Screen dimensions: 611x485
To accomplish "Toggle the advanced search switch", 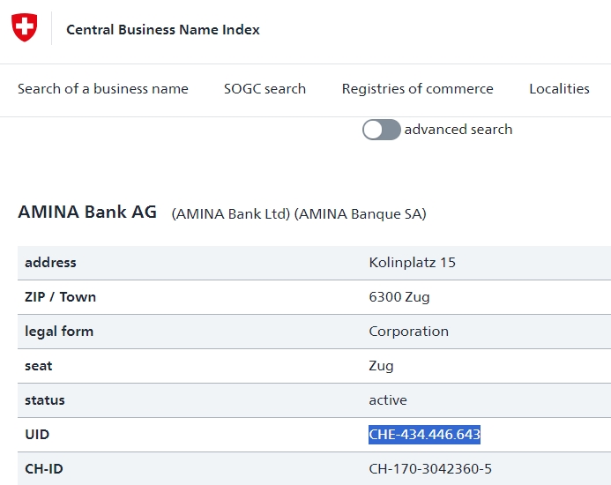I will (x=381, y=130).
